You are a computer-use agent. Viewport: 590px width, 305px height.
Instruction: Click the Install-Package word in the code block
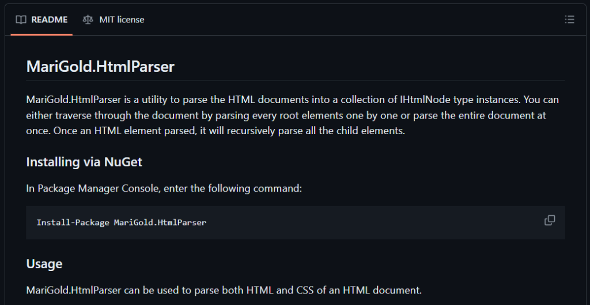(x=73, y=222)
